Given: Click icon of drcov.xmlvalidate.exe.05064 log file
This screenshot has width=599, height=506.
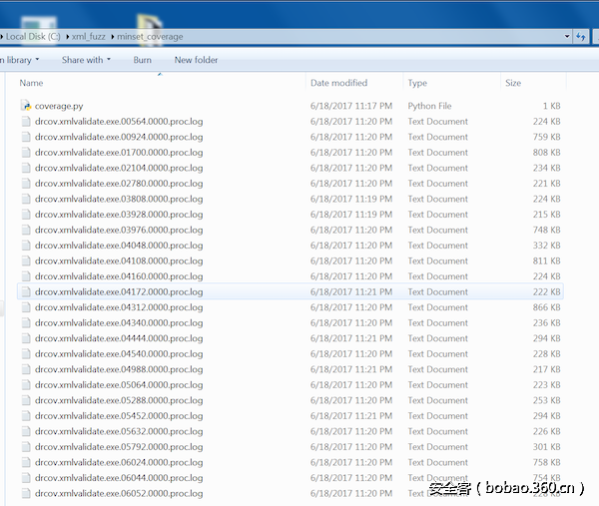Looking at the screenshot, I should (x=26, y=385).
